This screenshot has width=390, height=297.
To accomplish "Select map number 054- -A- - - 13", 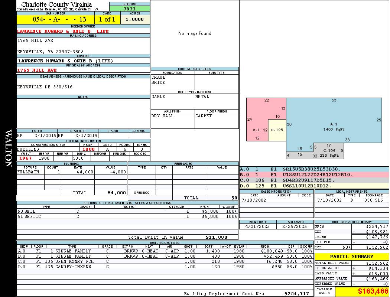I will coord(59,19).
